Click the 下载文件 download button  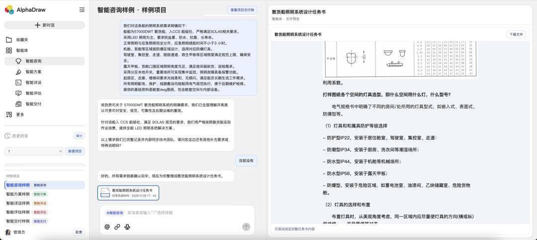point(516,35)
